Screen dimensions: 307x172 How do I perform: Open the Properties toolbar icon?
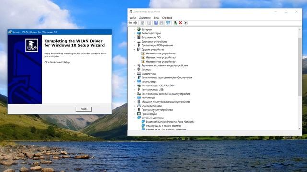(149, 23)
